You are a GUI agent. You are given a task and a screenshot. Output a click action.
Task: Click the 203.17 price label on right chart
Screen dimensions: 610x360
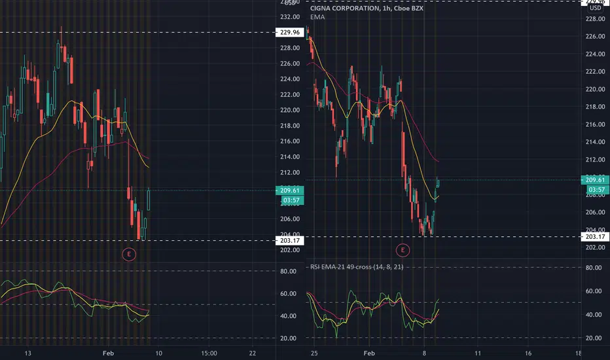pyautogui.click(x=595, y=237)
